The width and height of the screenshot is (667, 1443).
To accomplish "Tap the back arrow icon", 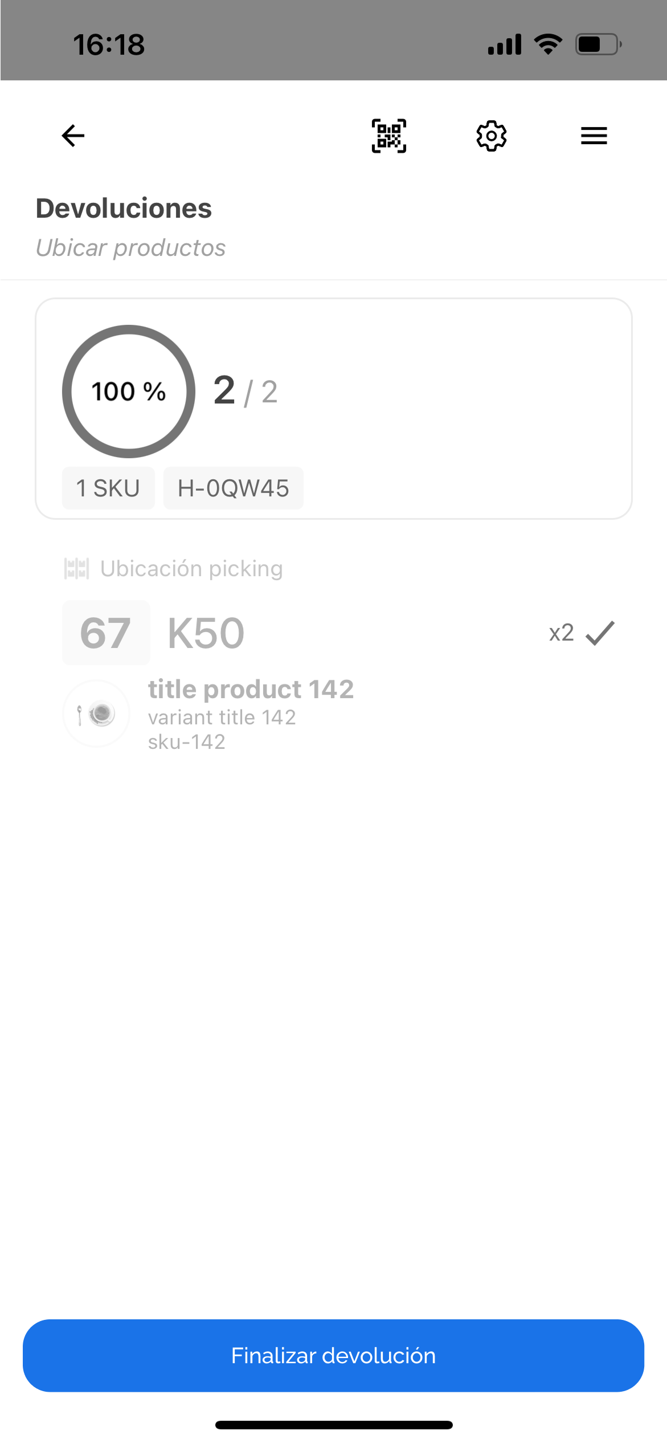I will tap(73, 136).
